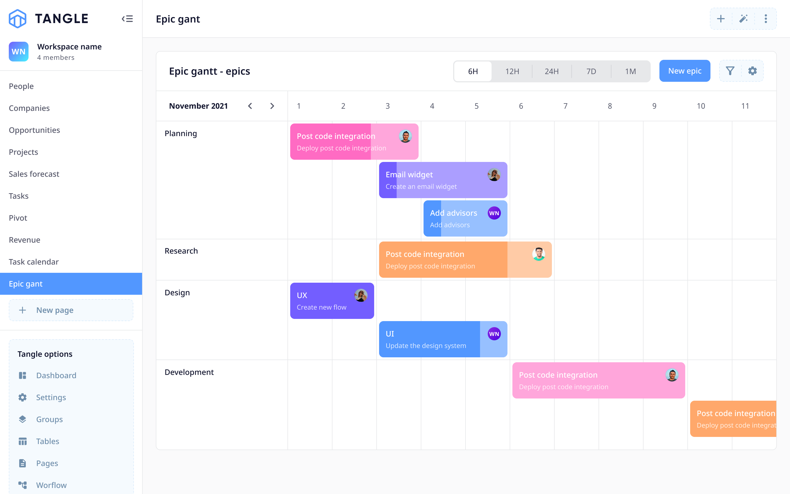Select the 7D time scale toggle

pyautogui.click(x=591, y=71)
